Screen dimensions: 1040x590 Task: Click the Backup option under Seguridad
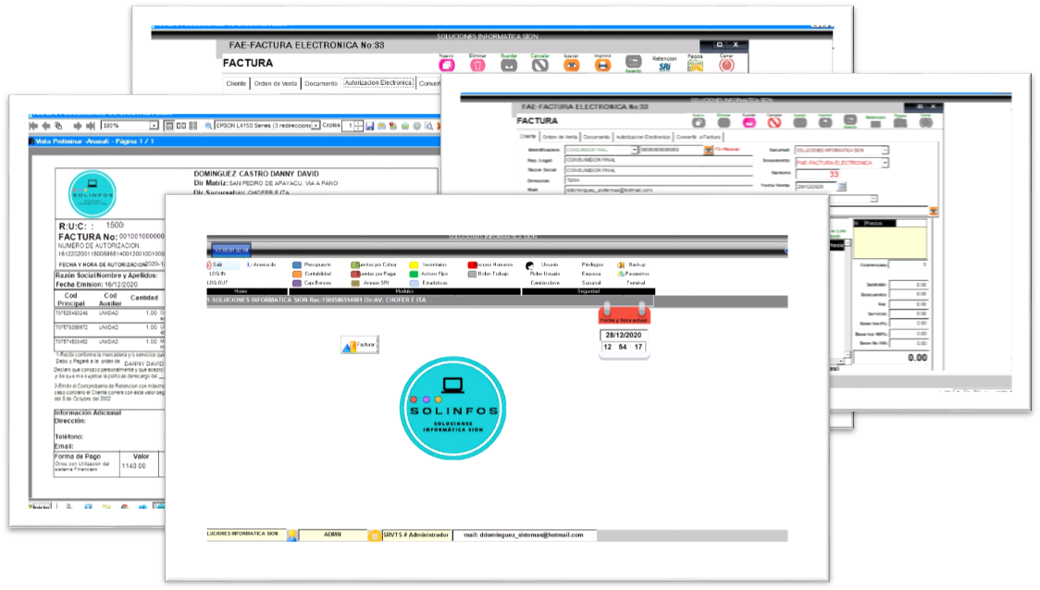coord(637,264)
